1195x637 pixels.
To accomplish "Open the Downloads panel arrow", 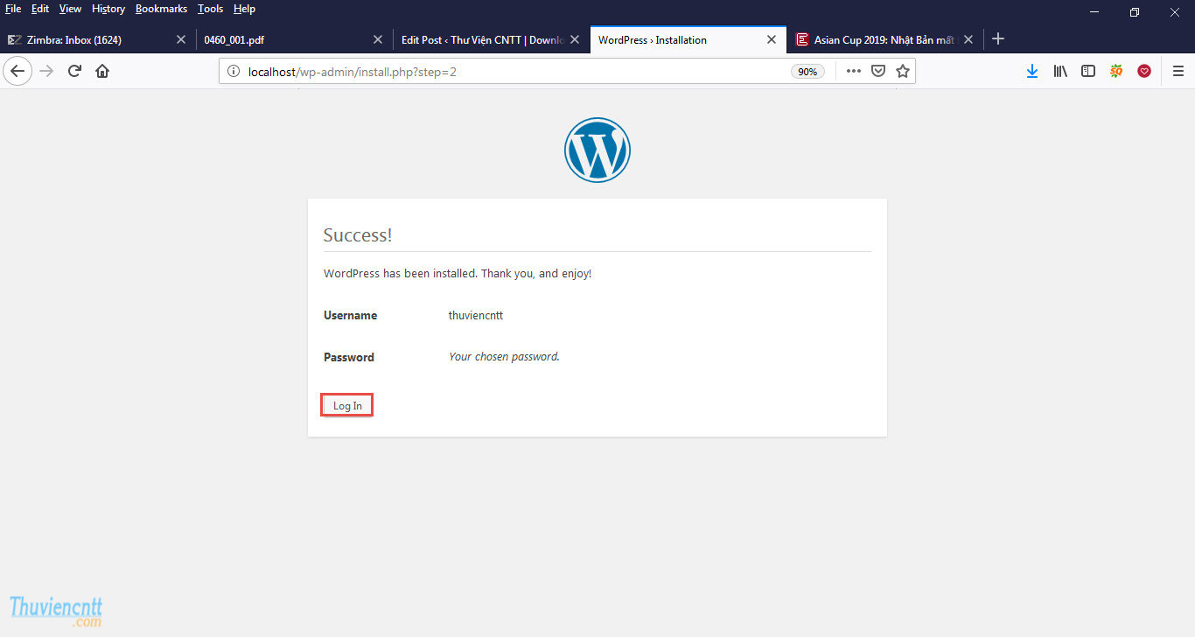I will (x=1032, y=71).
